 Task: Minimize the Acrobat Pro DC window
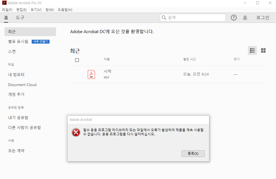[245, 3]
